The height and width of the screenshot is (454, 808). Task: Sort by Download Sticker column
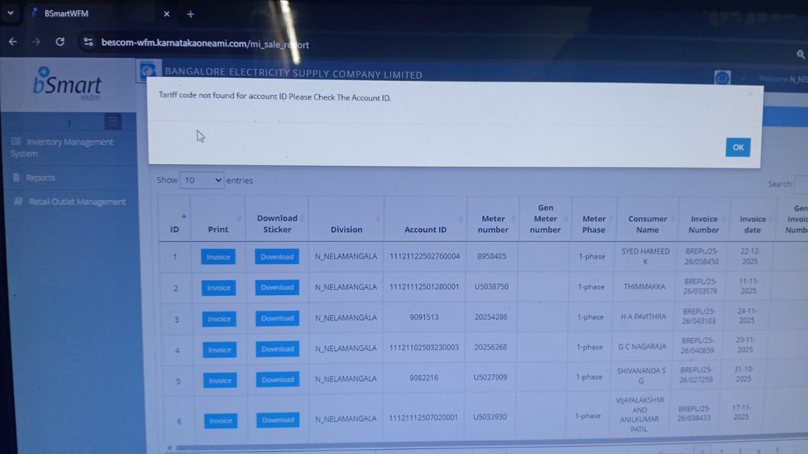click(277, 219)
